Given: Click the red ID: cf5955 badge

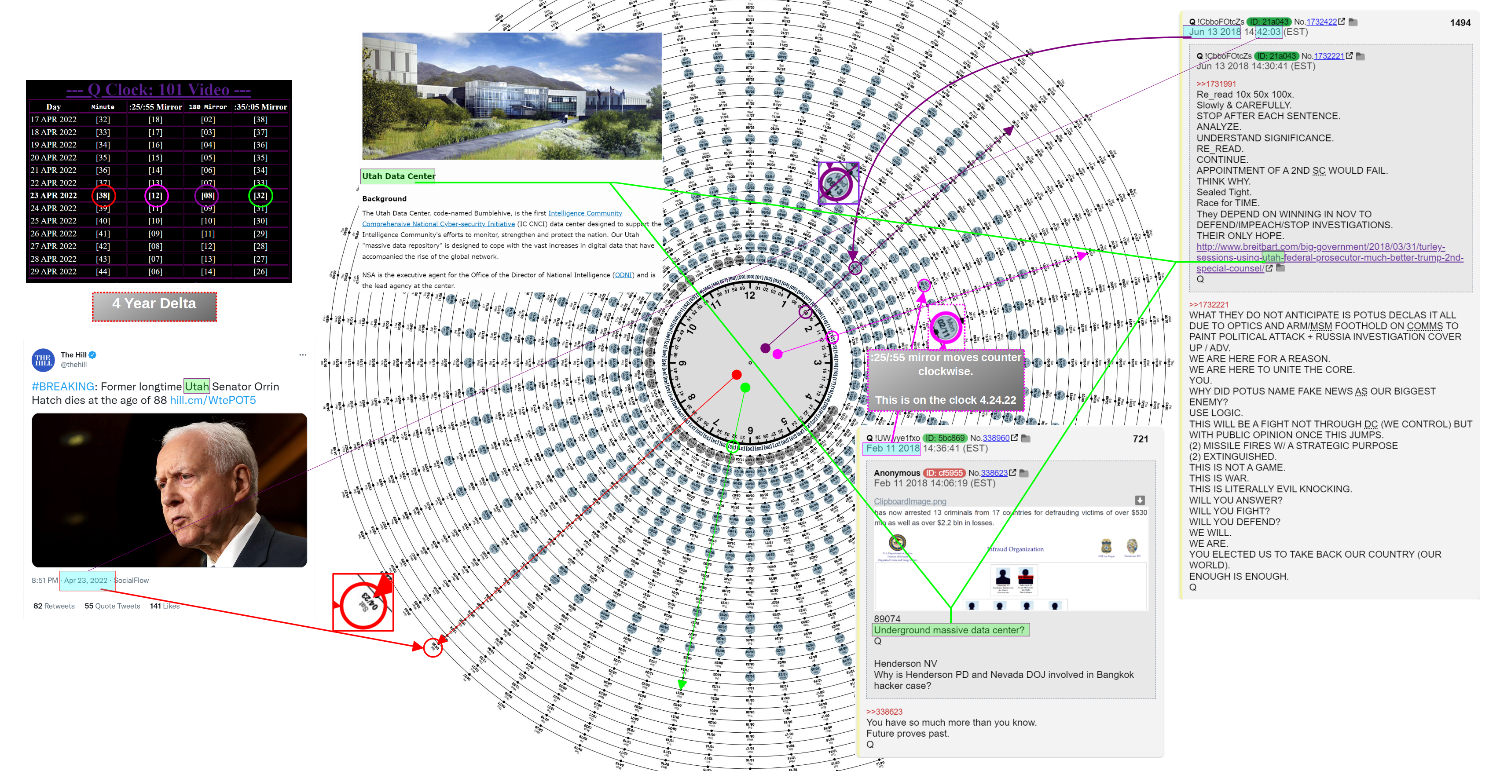Looking at the screenshot, I should point(945,473).
